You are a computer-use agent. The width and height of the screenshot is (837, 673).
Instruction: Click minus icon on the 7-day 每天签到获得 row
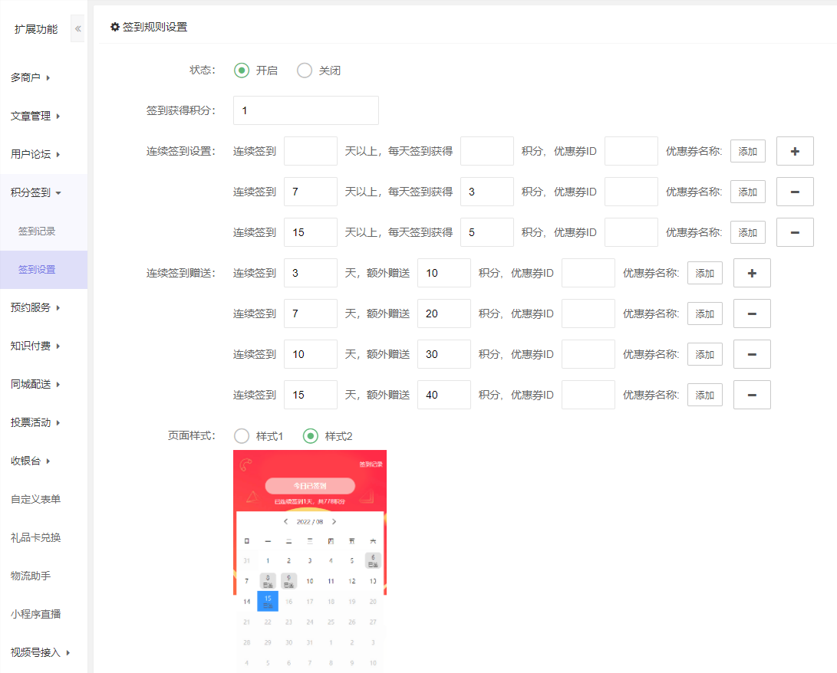pos(795,192)
